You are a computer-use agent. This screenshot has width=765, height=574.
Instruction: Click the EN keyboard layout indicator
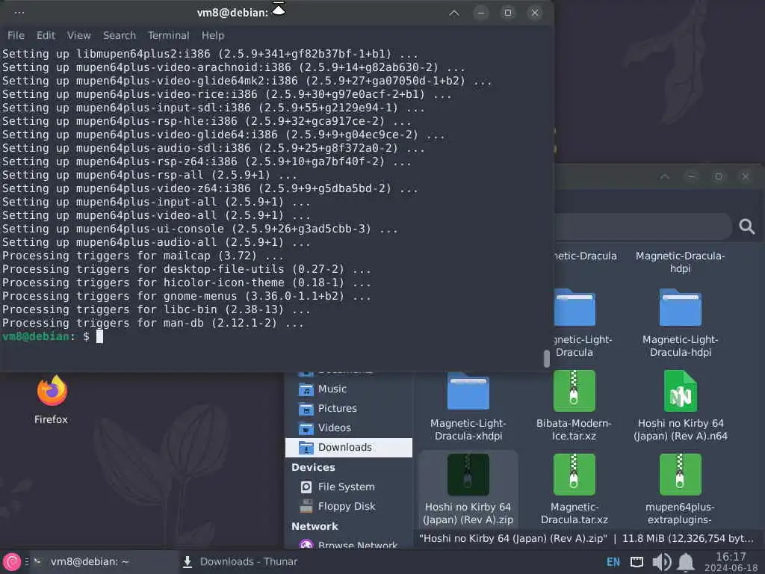click(613, 562)
